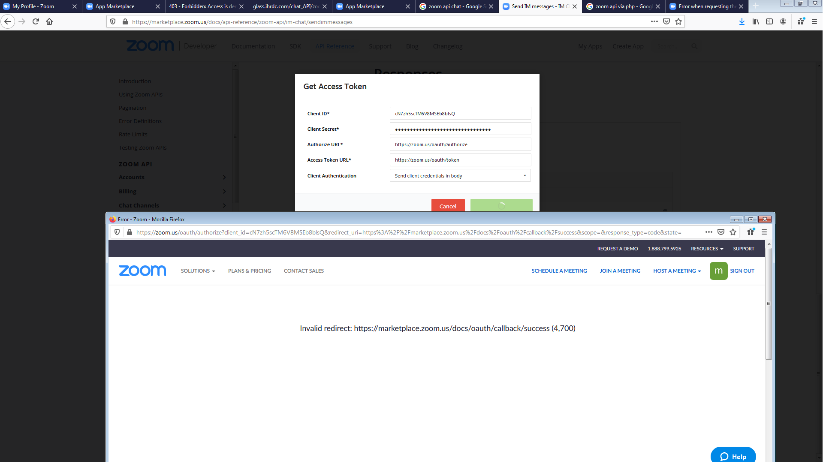Open extensions icon in Error popup window
This screenshot has height=463, width=823.
click(x=751, y=232)
